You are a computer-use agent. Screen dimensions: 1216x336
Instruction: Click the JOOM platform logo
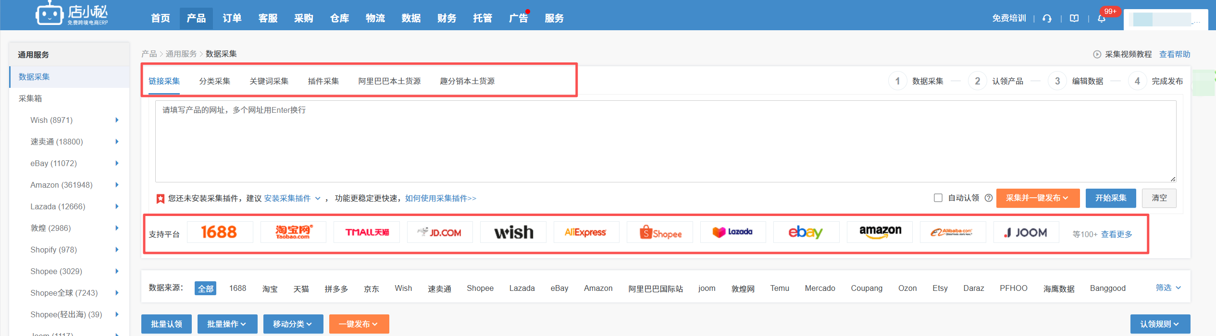(1026, 232)
